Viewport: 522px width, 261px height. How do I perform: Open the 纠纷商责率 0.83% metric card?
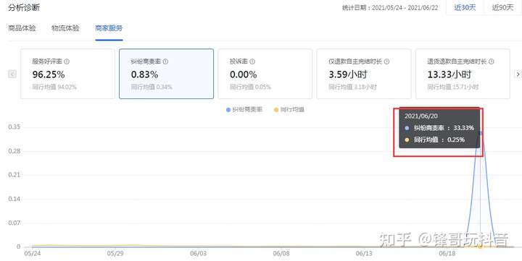pos(167,74)
